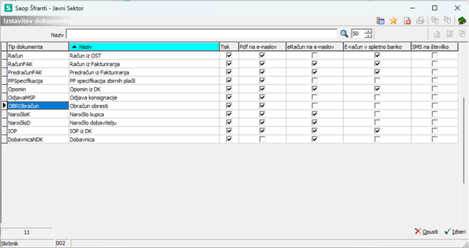
Task: Click the Skrbnik status bar entry
Action: click(x=28, y=243)
